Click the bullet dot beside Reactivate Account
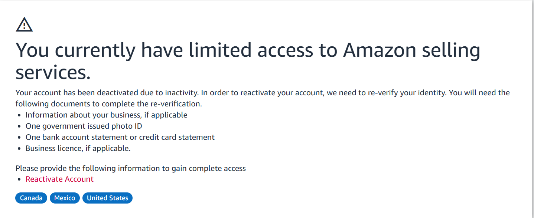534x218 pixels. [19, 179]
